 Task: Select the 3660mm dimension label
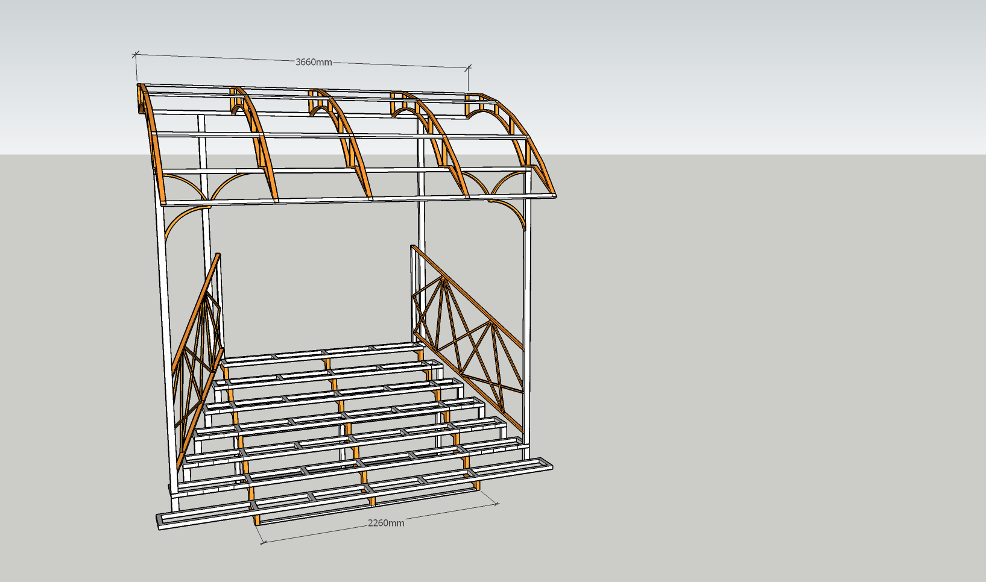click(x=313, y=62)
